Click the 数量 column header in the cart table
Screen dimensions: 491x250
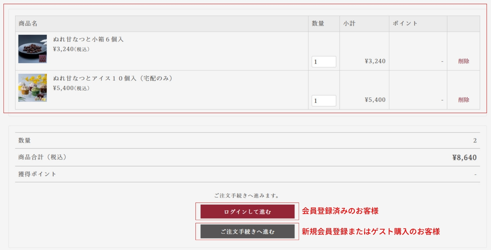pos(318,24)
